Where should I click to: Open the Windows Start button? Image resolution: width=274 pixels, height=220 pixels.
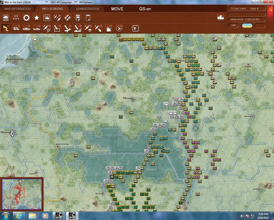5,216
